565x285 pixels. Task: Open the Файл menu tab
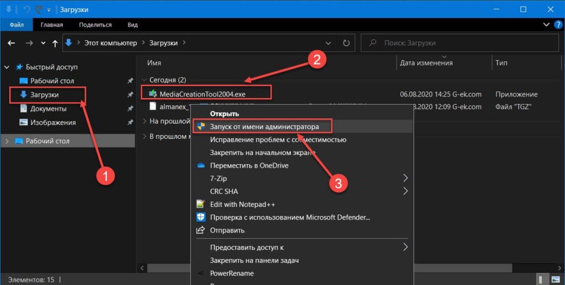click(17, 25)
